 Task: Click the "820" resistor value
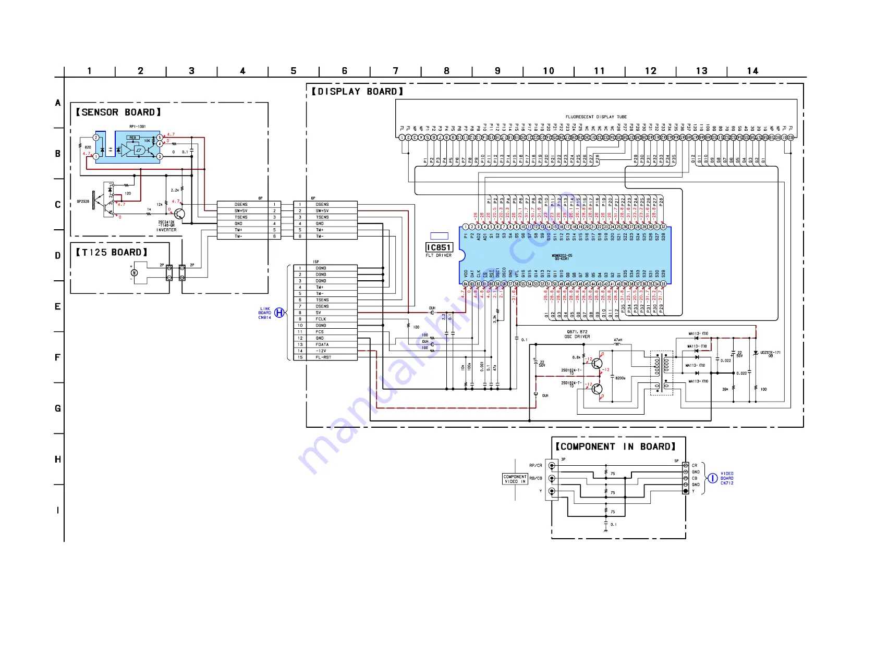(x=88, y=147)
